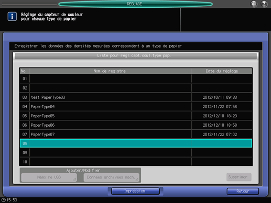Click the Ajouter/Modifier label
The width and height of the screenshot is (271, 203).
click(83, 171)
